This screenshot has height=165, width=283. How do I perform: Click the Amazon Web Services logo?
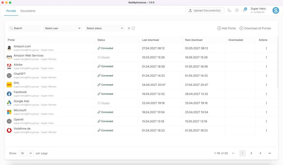click(9, 57)
